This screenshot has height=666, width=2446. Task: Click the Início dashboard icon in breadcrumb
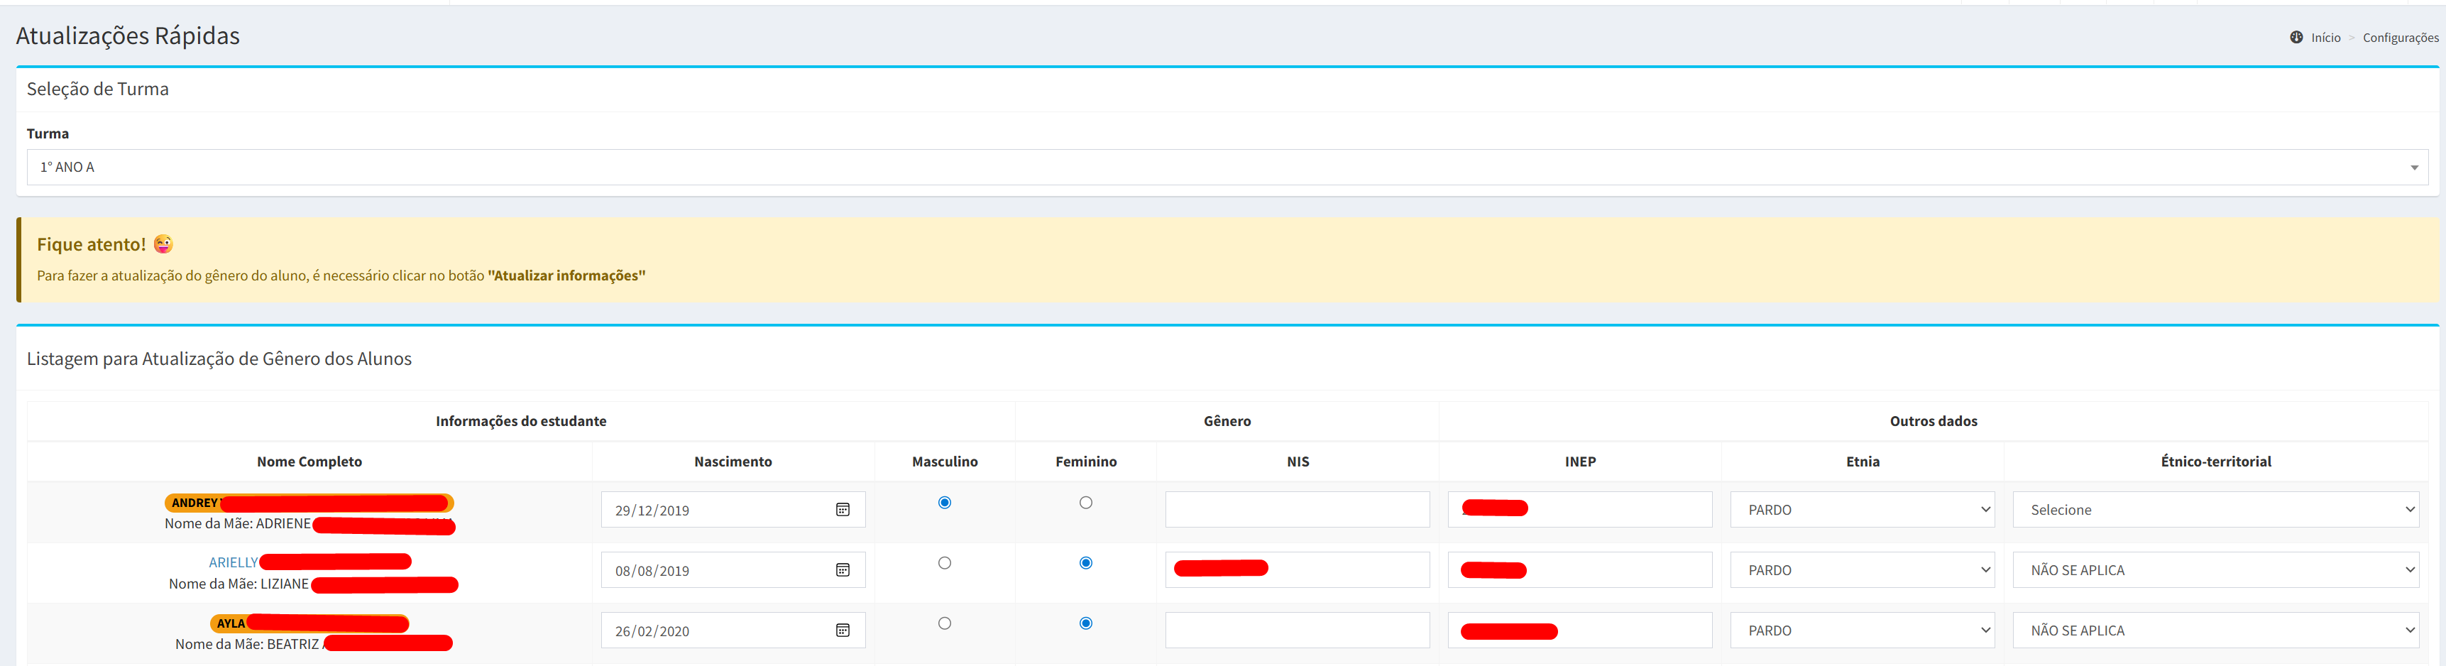pos(2295,37)
